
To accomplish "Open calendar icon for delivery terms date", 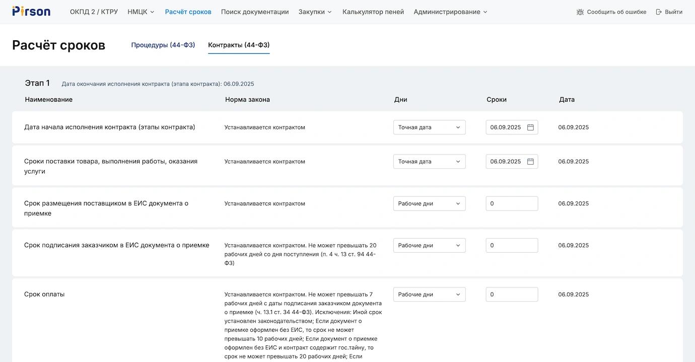I will tap(530, 162).
